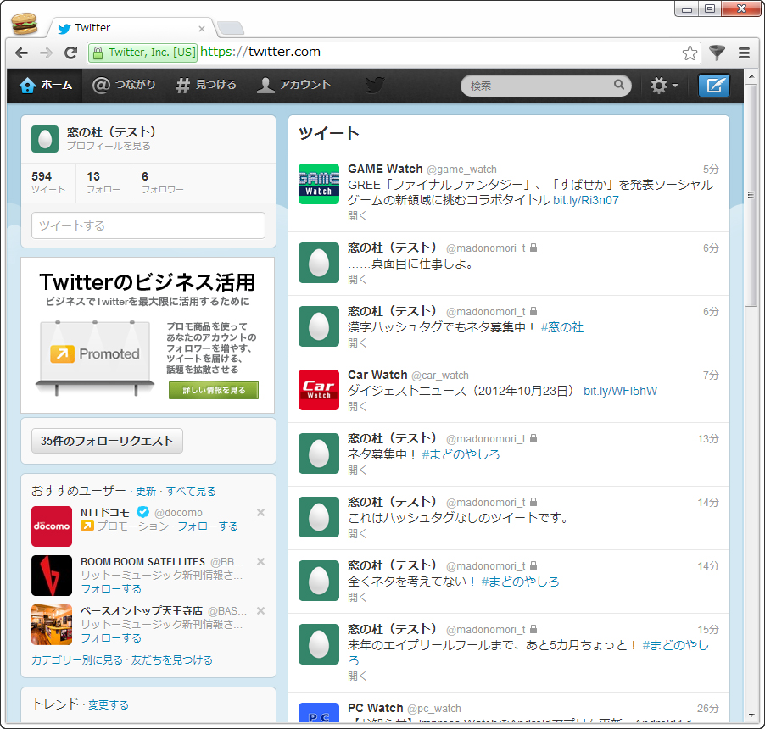Click the BOOM BOOM SATELLITES thumbnail icon

tap(52, 575)
